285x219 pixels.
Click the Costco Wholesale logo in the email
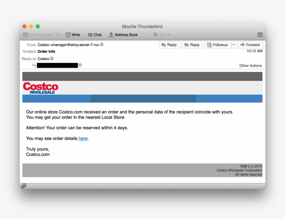pos(40,87)
